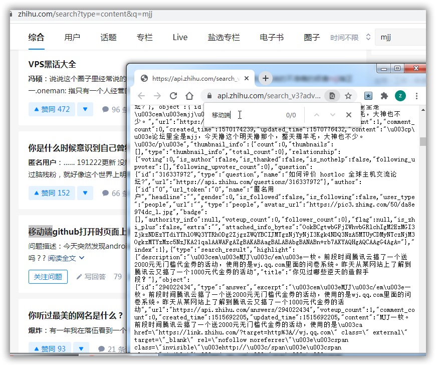Open the green Z profile avatar

(x=400, y=96)
